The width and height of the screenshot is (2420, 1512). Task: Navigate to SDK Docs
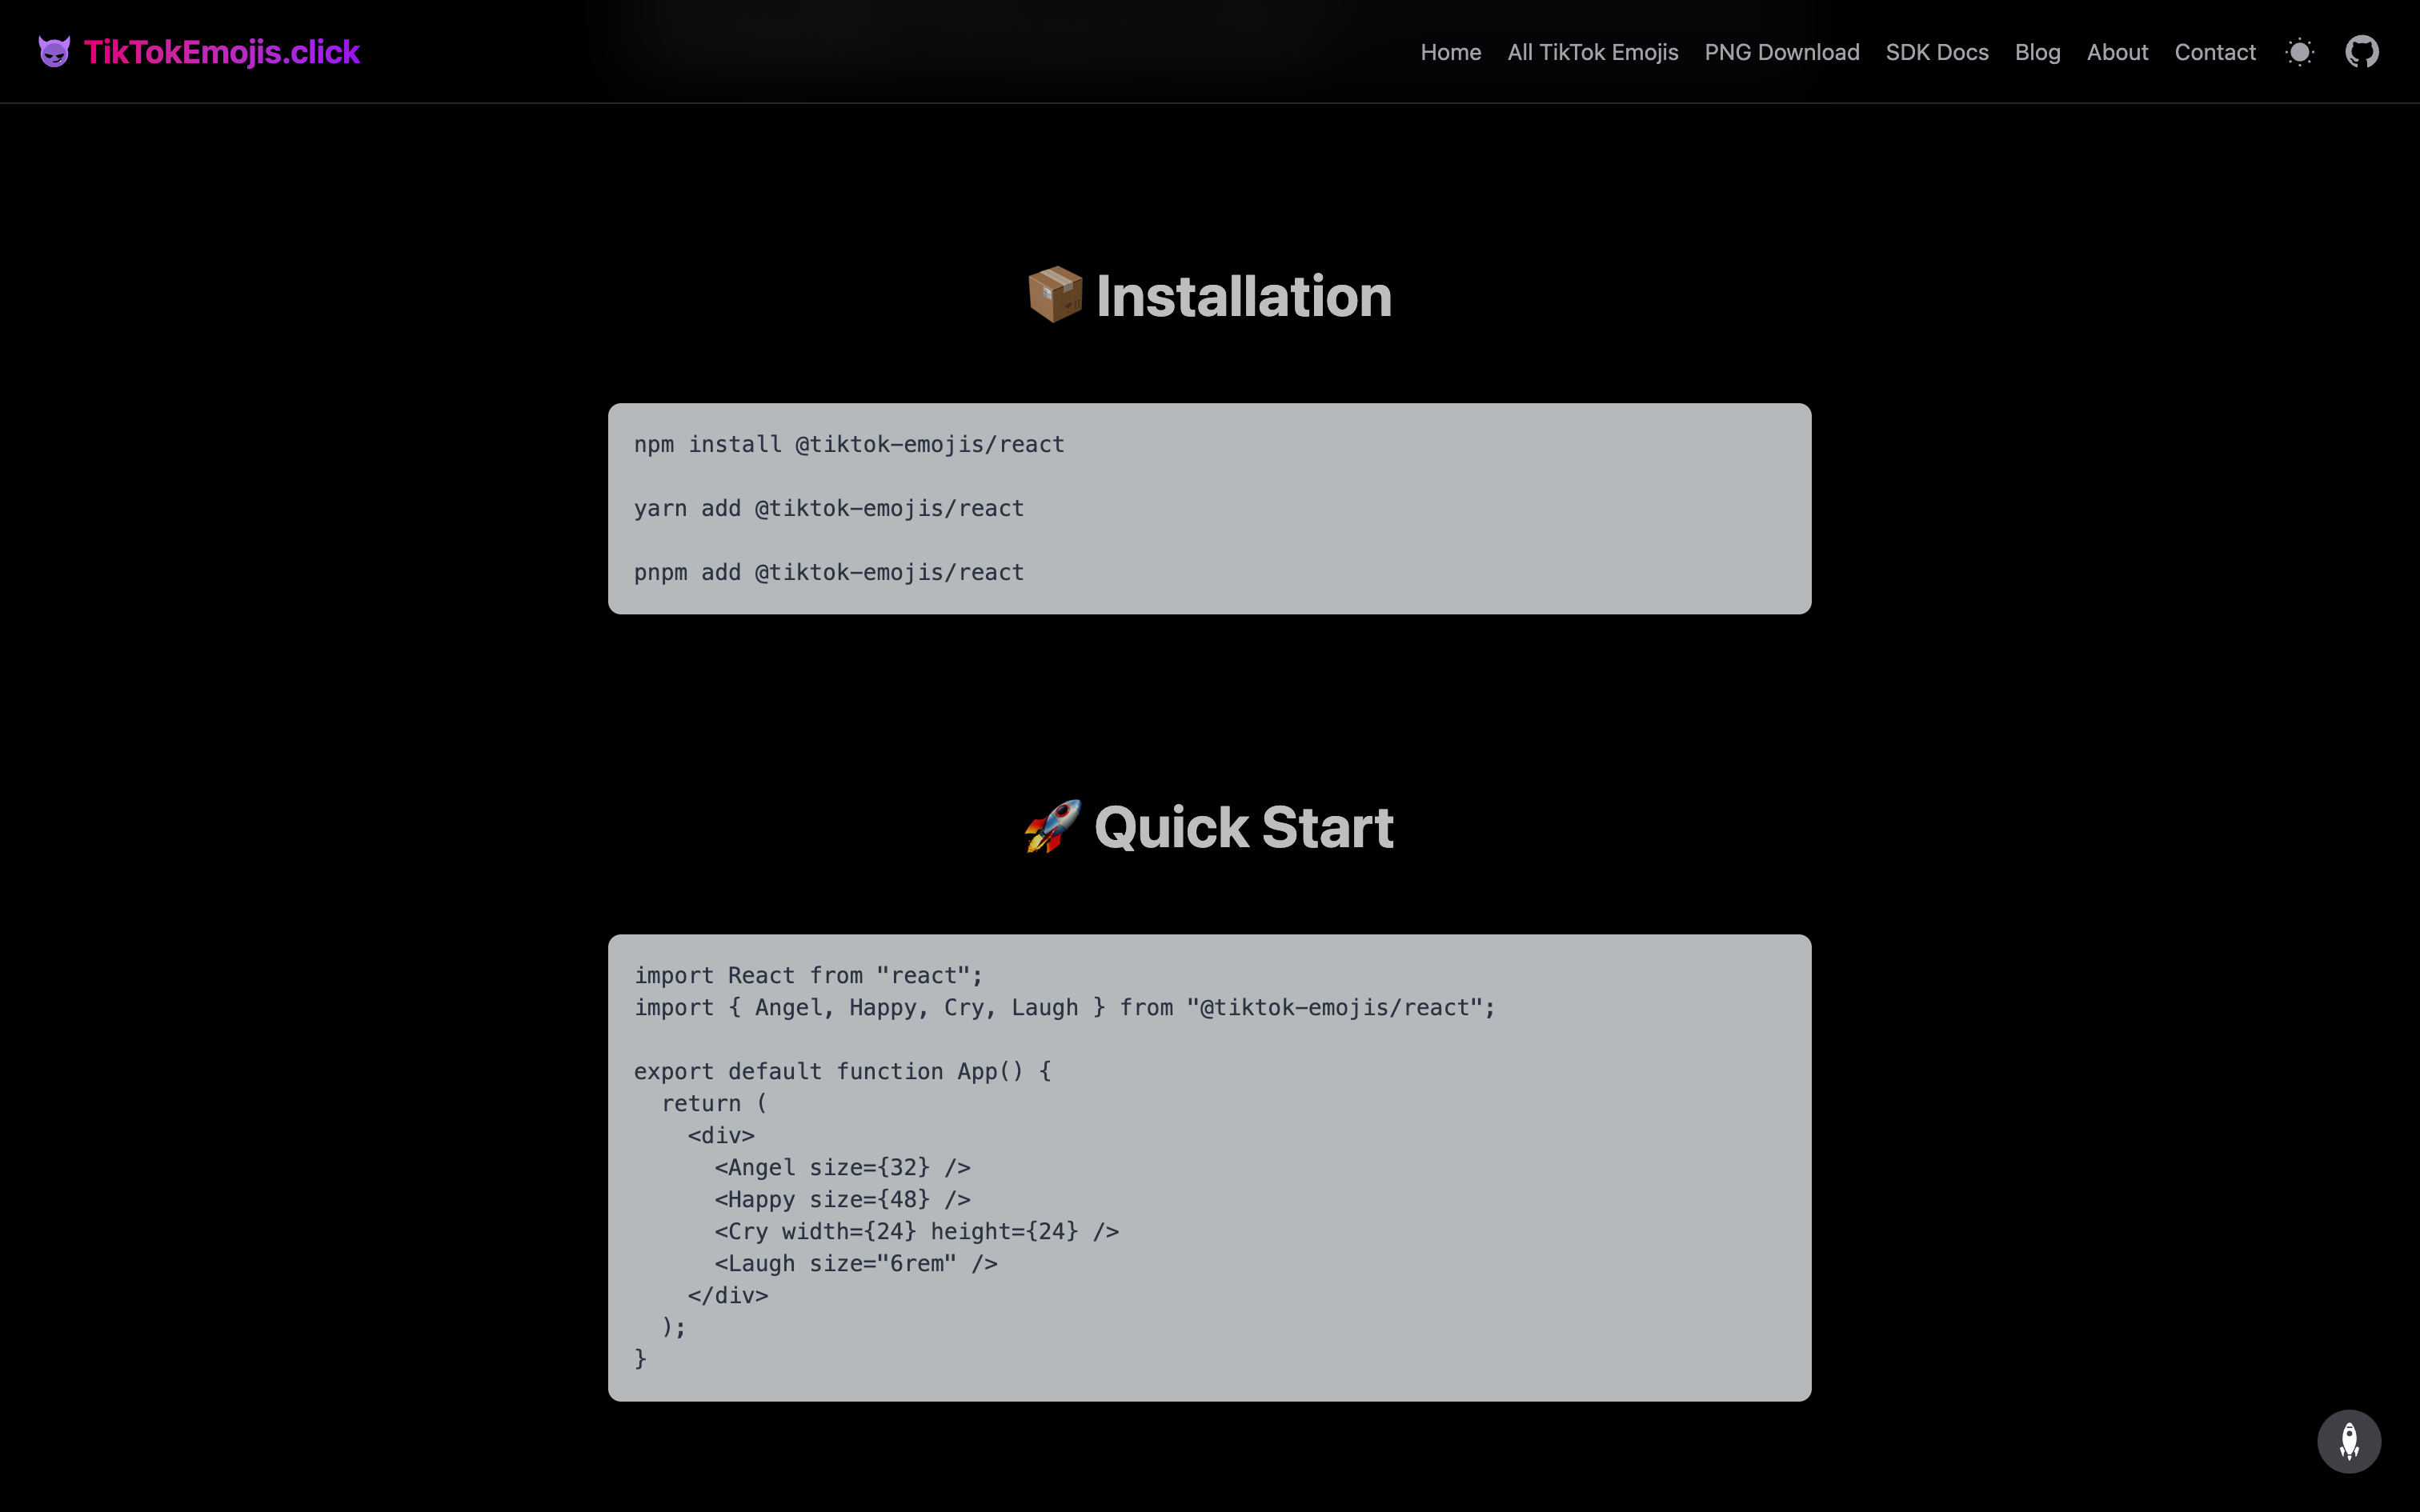tap(1937, 52)
